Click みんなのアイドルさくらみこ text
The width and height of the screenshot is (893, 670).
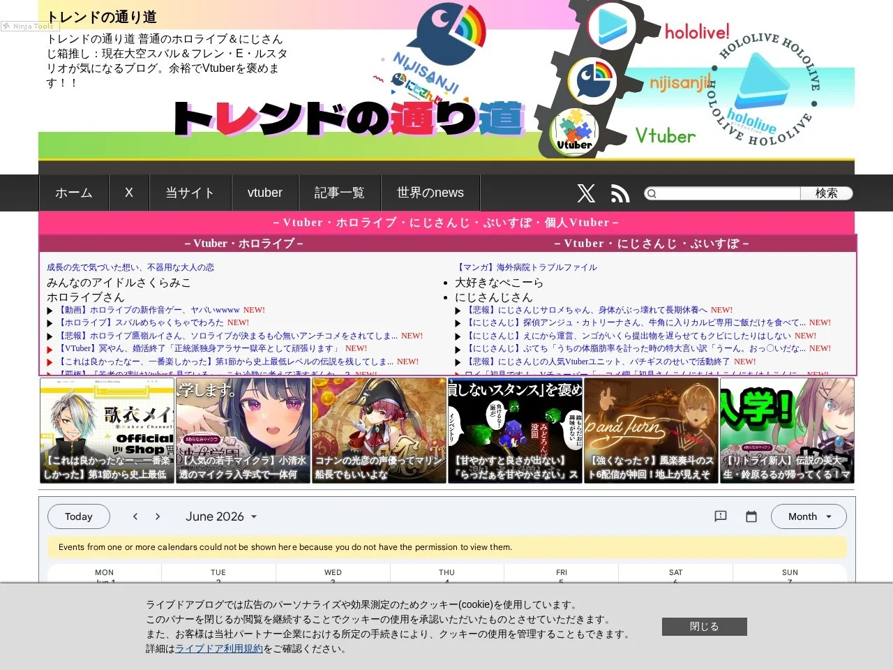pos(119,283)
